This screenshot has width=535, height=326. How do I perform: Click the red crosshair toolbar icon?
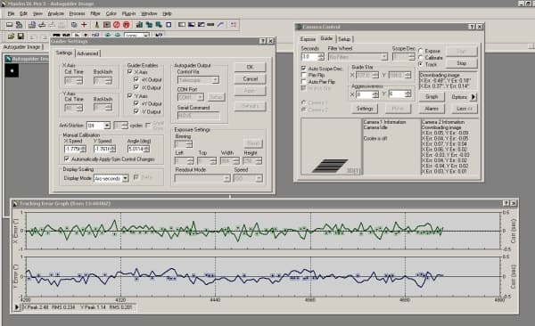tap(84, 25)
